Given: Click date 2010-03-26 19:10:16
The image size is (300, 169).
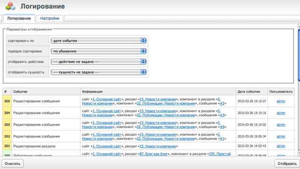Looking at the screenshot, I should point(252,113).
